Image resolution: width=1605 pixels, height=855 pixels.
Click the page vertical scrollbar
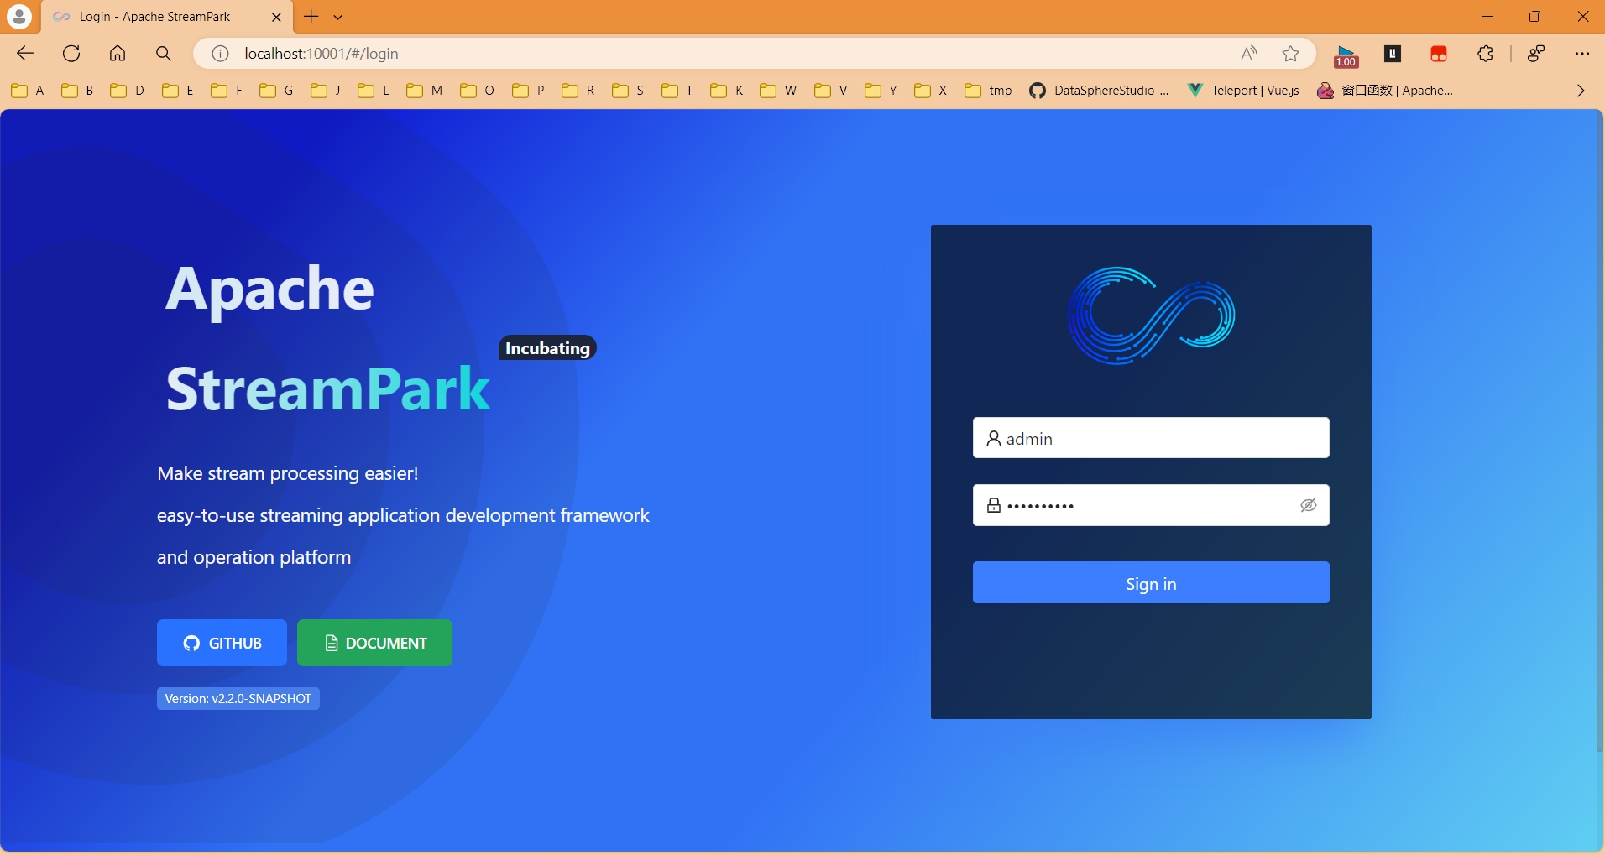click(1599, 432)
